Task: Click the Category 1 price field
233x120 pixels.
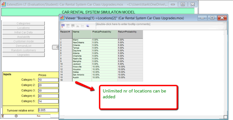Action: 48,80
